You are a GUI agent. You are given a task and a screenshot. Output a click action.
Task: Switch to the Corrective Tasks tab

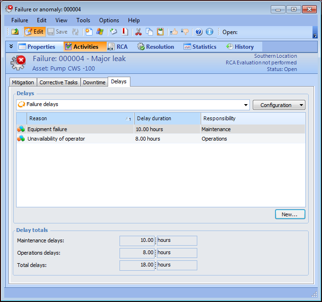58,82
